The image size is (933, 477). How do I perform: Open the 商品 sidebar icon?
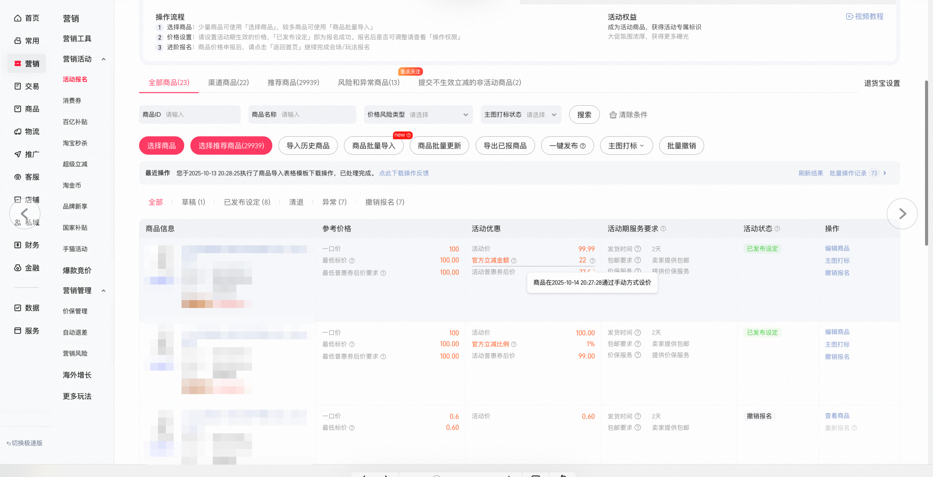pyautogui.click(x=17, y=109)
